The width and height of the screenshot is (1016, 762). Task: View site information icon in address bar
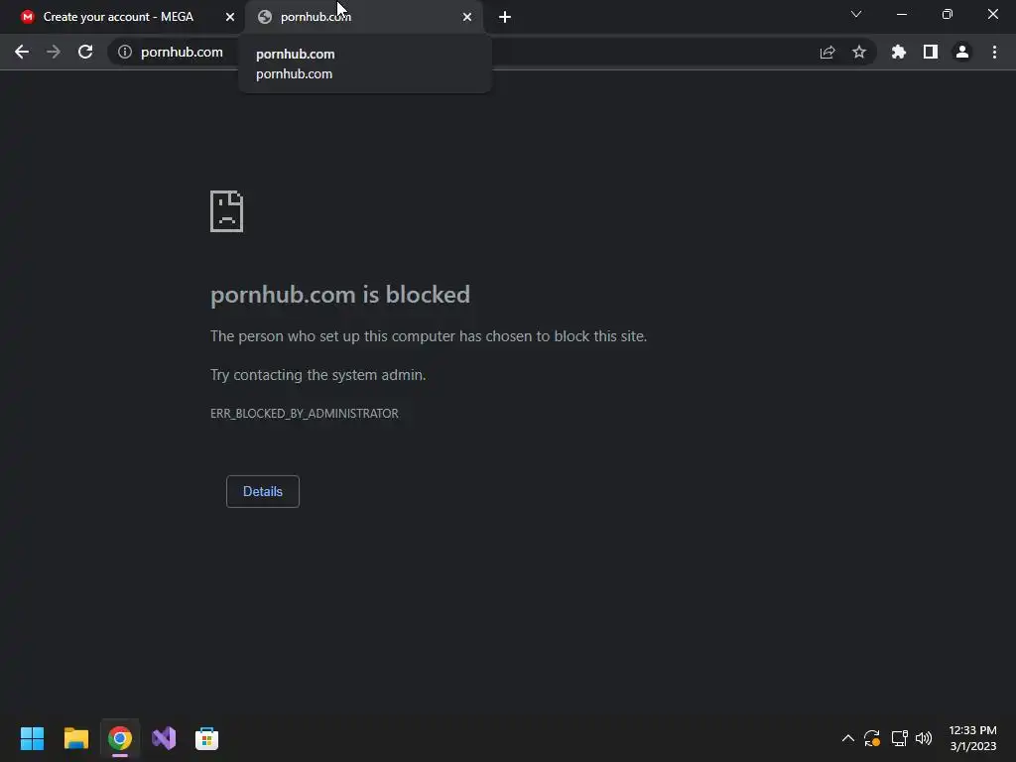coord(125,52)
